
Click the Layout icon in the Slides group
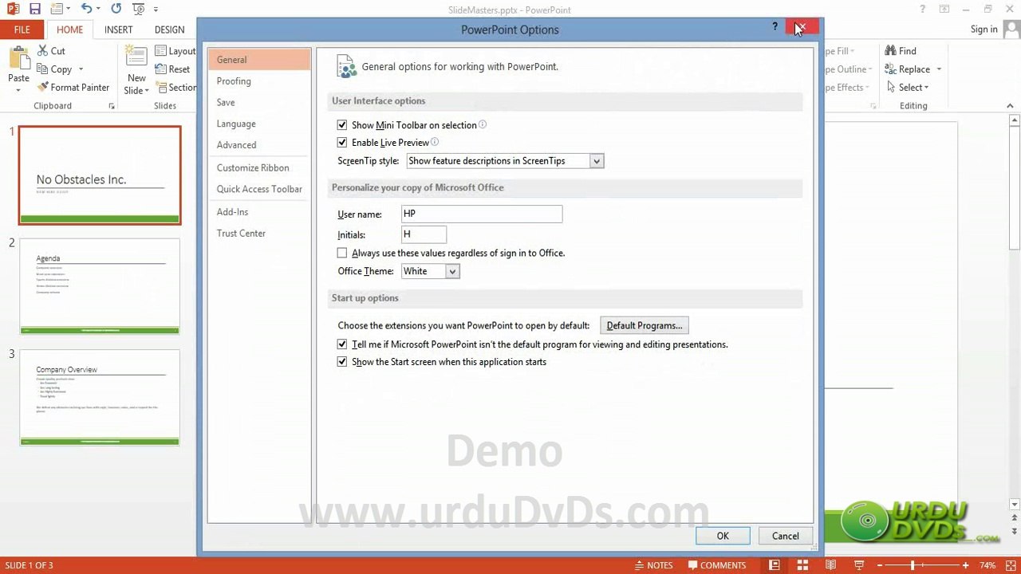point(161,50)
